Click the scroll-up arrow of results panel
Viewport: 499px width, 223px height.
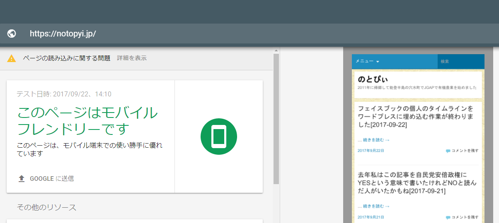pos(276,51)
